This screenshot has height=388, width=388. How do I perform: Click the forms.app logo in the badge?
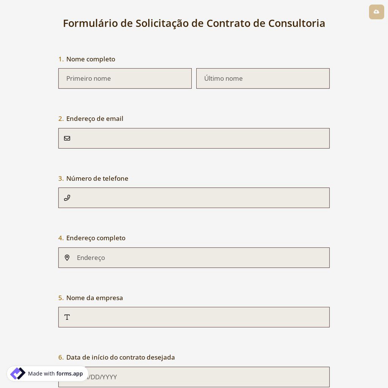(17, 373)
